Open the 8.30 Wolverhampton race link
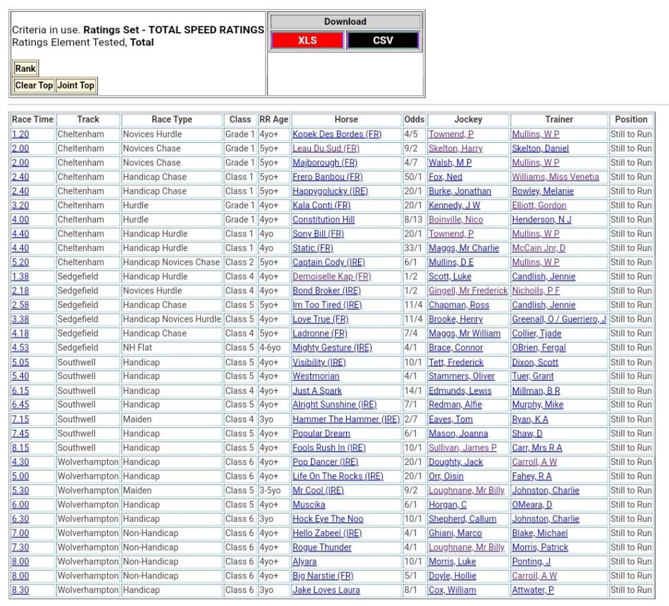 click(x=20, y=590)
